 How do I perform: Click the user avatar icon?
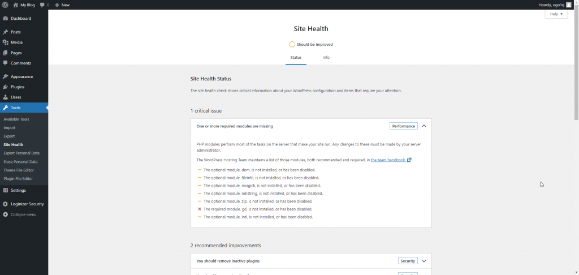(x=568, y=5)
